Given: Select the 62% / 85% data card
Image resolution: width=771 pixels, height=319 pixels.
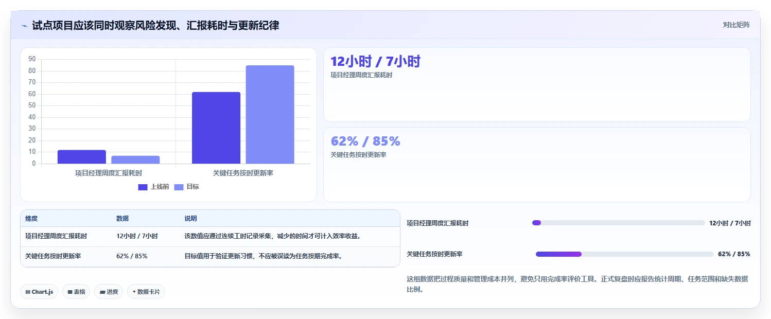Looking at the screenshot, I should coord(537,165).
